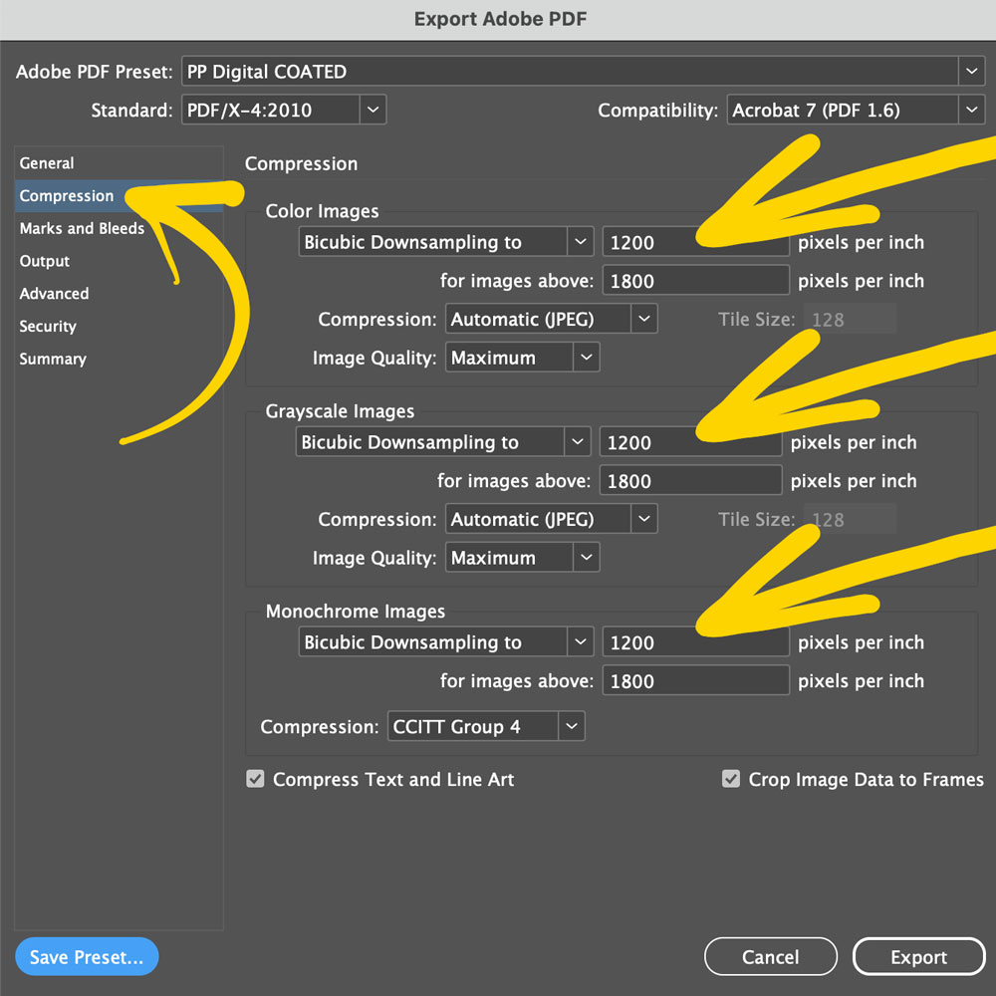Toggle Compress Text and Line Art checkbox
The image size is (996, 996).
tap(256, 780)
